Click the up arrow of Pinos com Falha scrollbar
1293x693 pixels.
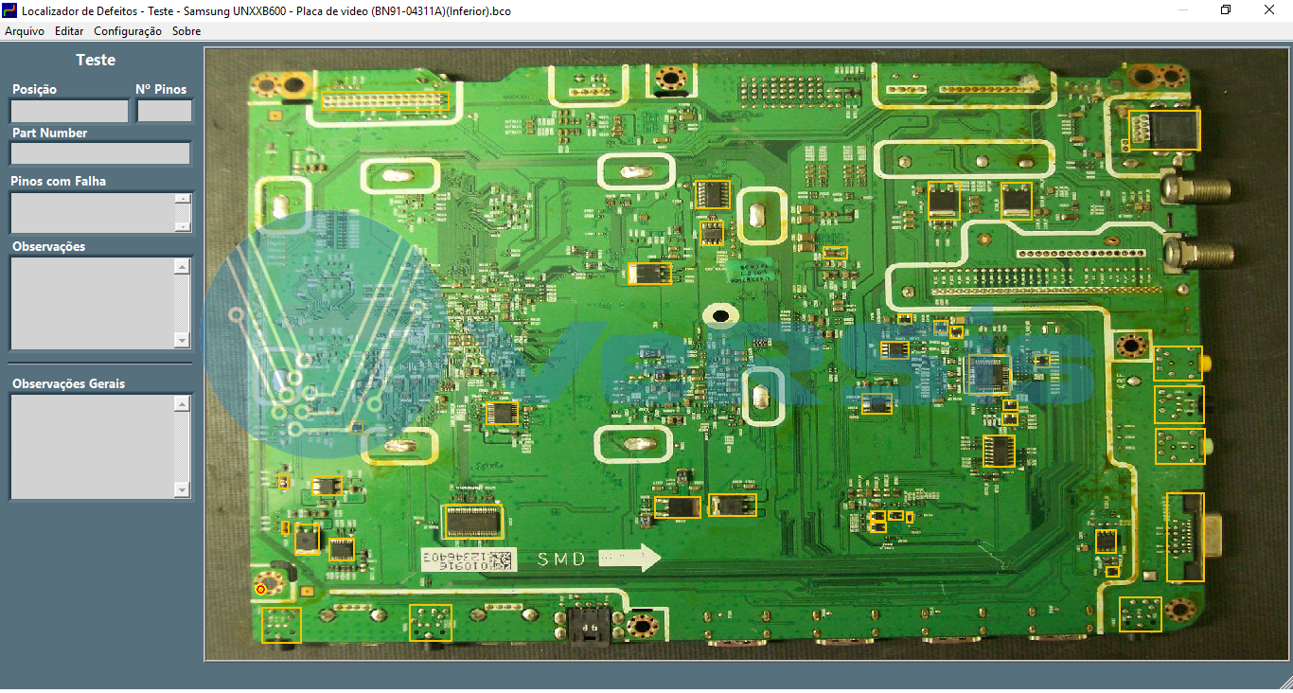click(183, 199)
